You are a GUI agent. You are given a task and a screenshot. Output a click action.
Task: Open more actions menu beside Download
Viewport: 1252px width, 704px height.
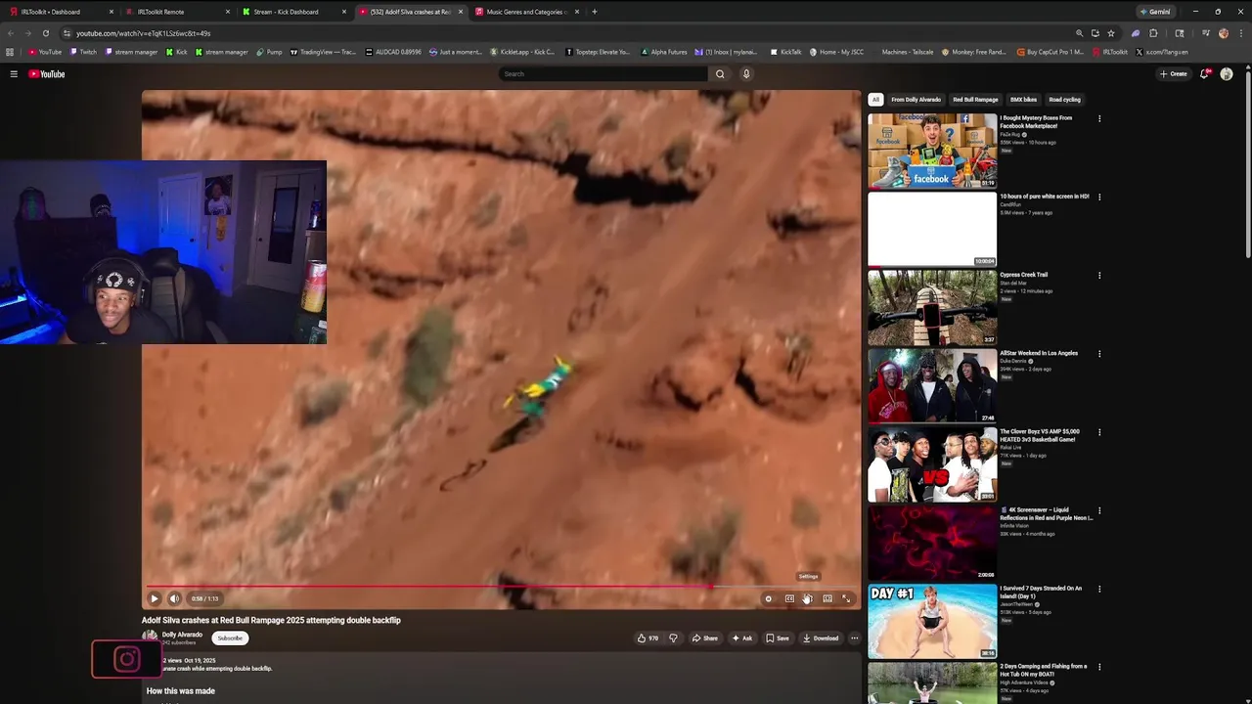point(854,638)
